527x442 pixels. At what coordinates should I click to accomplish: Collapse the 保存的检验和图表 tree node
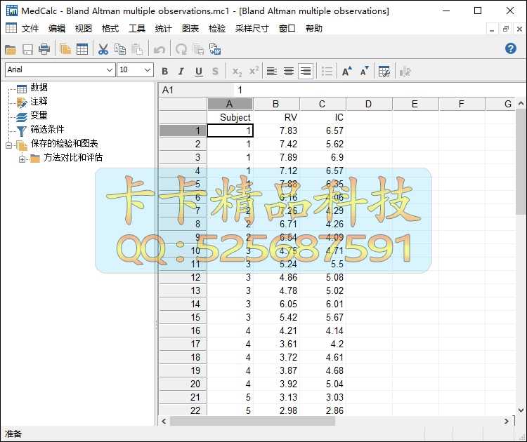coord(8,145)
